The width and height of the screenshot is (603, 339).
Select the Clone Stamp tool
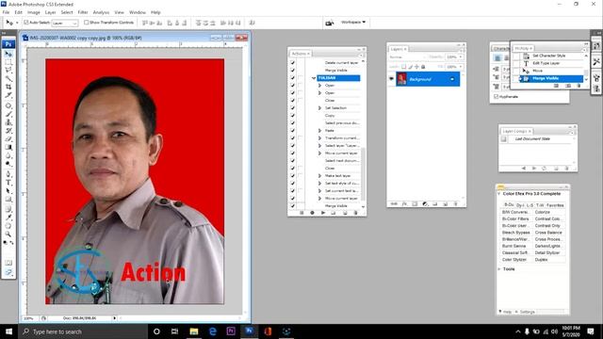pyautogui.click(x=8, y=122)
